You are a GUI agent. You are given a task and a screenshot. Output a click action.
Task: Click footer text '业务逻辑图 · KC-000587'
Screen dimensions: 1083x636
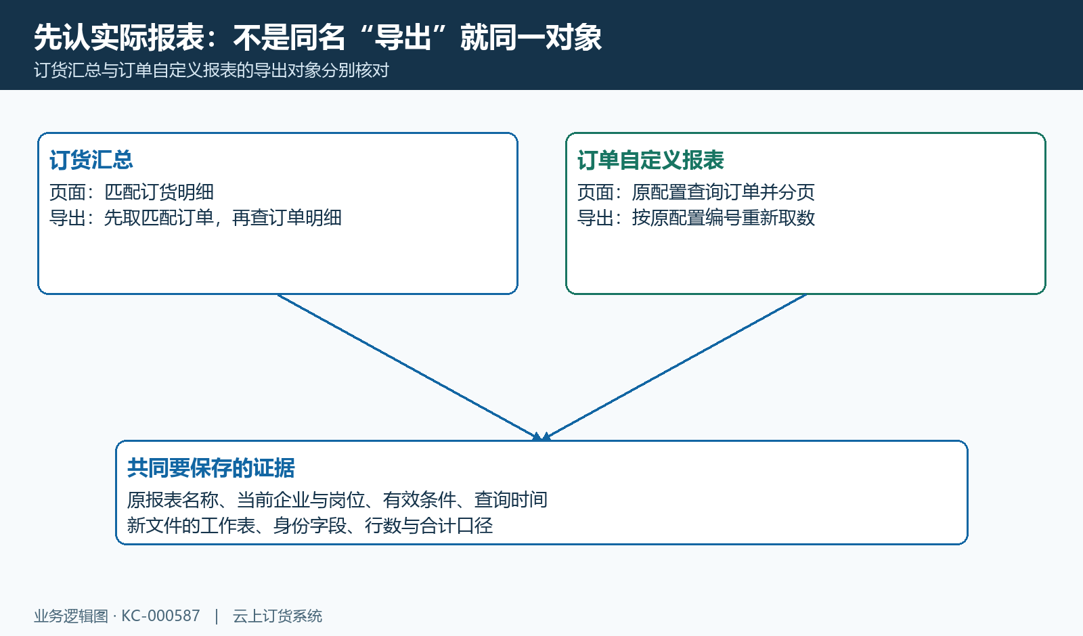point(117,616)
